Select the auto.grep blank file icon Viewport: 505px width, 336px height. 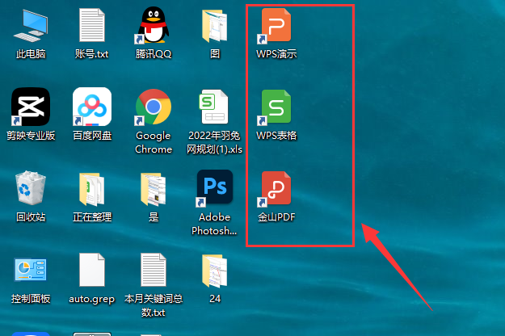click(92, 270)
